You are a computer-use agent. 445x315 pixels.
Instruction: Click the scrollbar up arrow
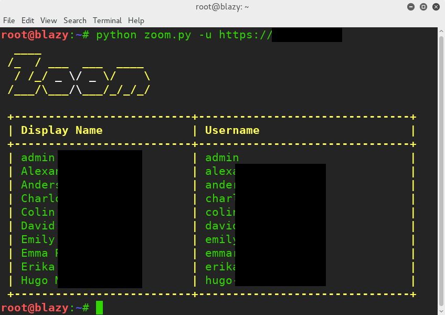click(441, 31)
